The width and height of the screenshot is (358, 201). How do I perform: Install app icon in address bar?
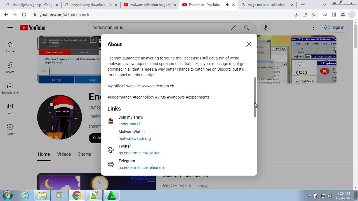[296, 15]
